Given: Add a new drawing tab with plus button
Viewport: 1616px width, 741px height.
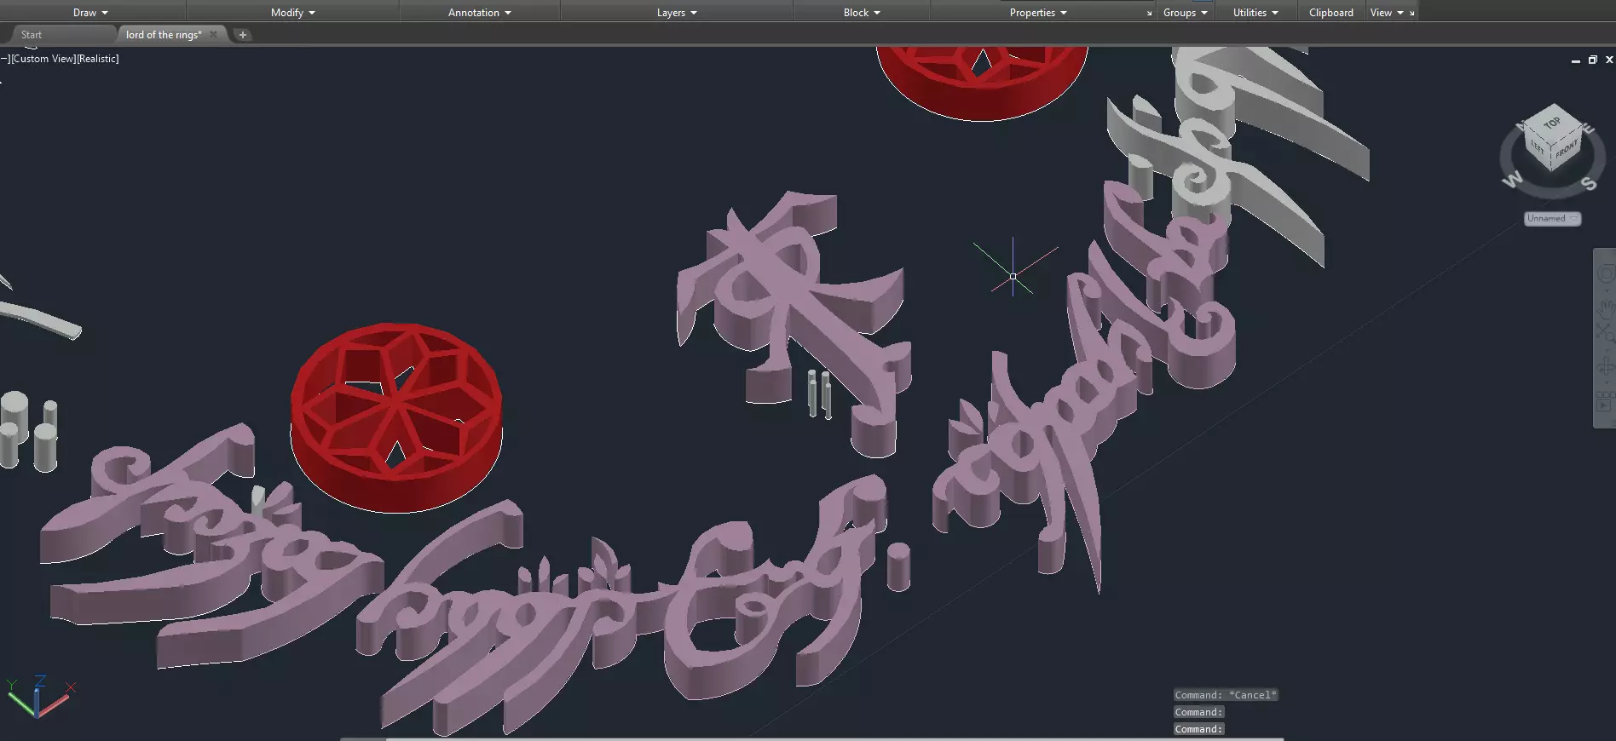Looking at the screenshot, I should [x=243, y=35].
